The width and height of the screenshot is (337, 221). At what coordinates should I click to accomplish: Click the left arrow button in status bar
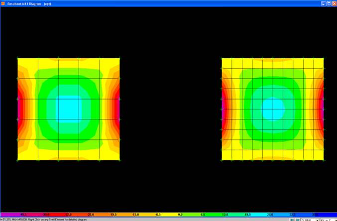(x=292, y=220)
